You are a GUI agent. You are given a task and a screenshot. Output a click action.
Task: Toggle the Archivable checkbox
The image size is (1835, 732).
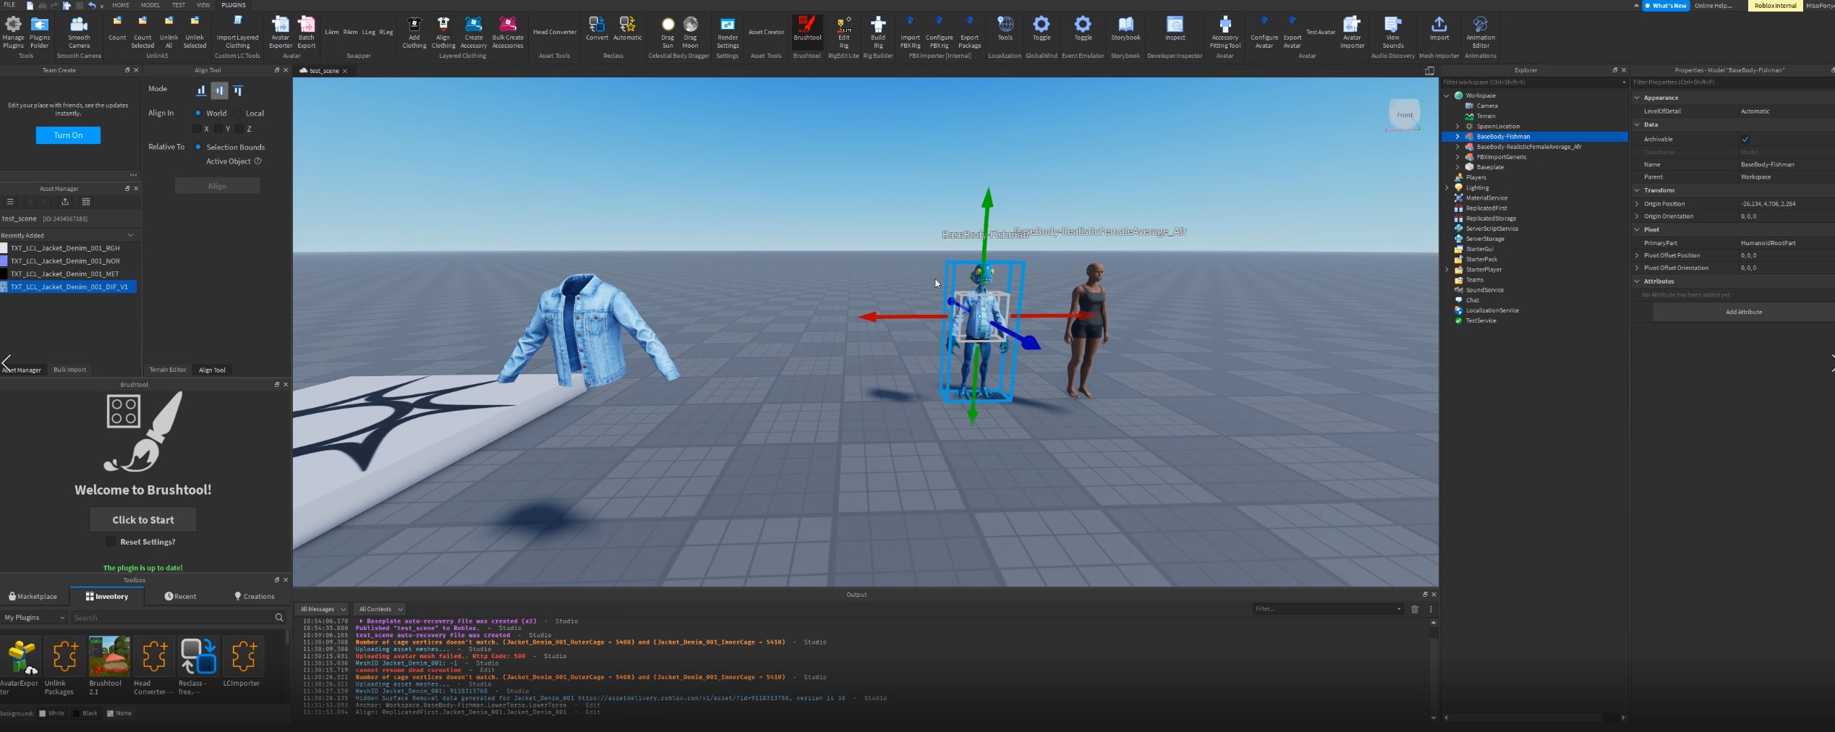point(1745,140)
